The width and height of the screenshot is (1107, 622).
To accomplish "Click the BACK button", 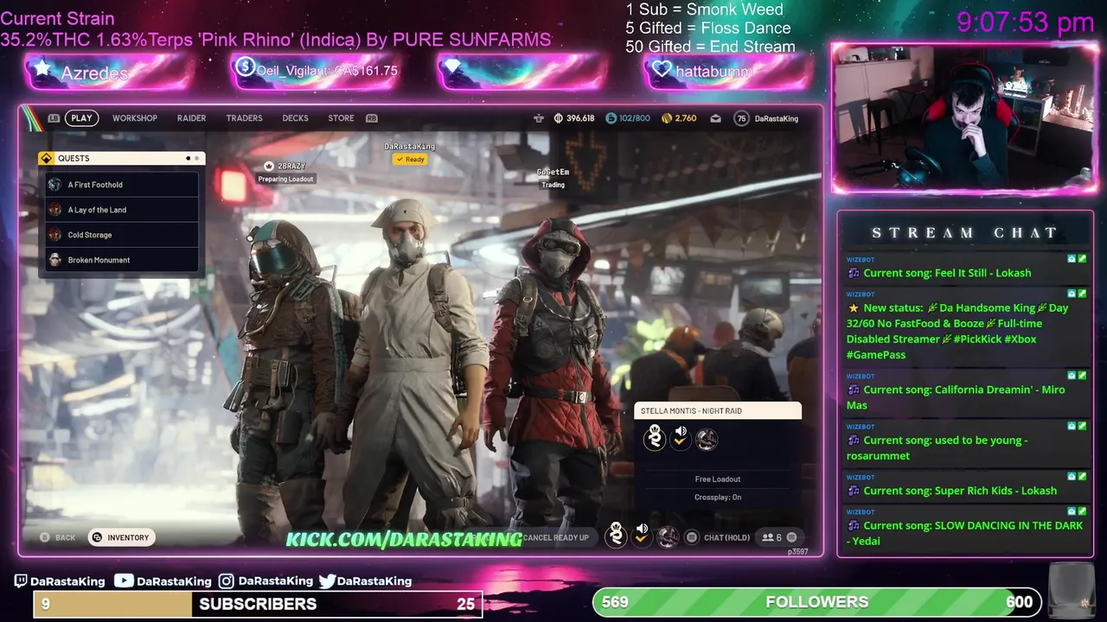I will tap(57, 537).
